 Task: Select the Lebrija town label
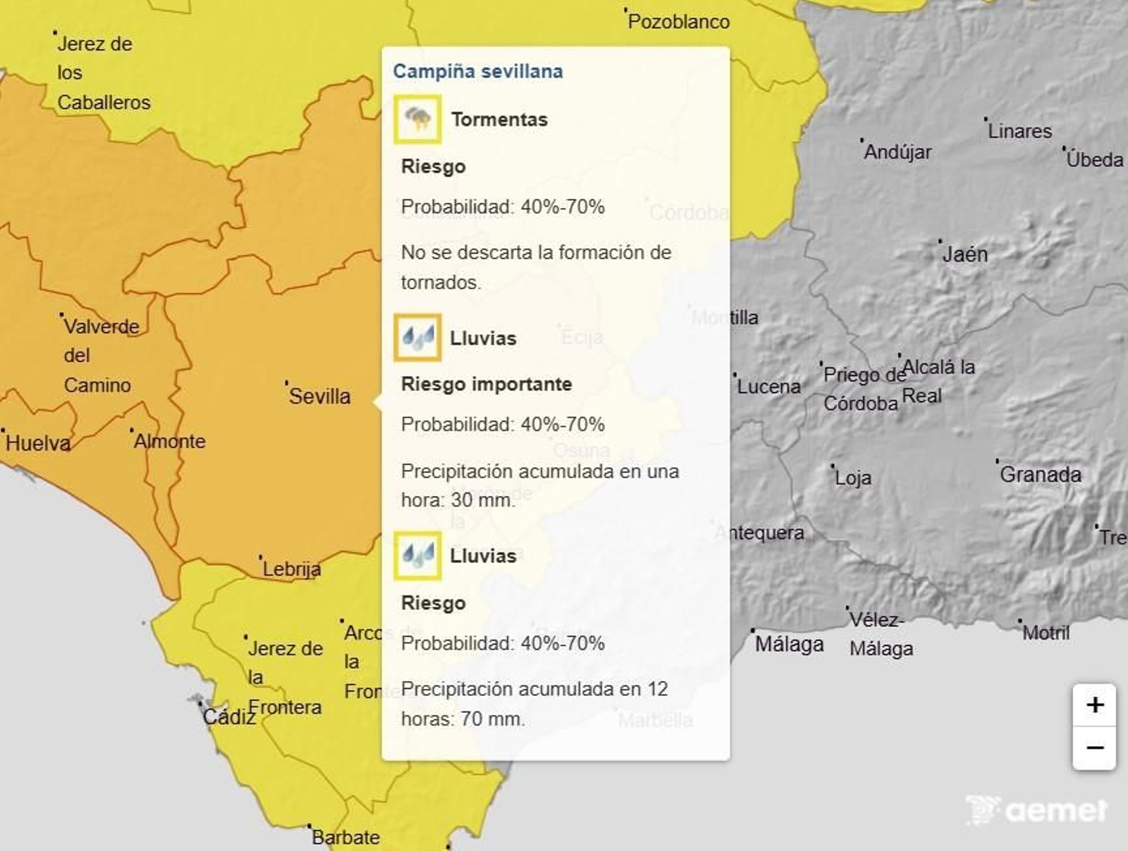[x=291, y=569]
